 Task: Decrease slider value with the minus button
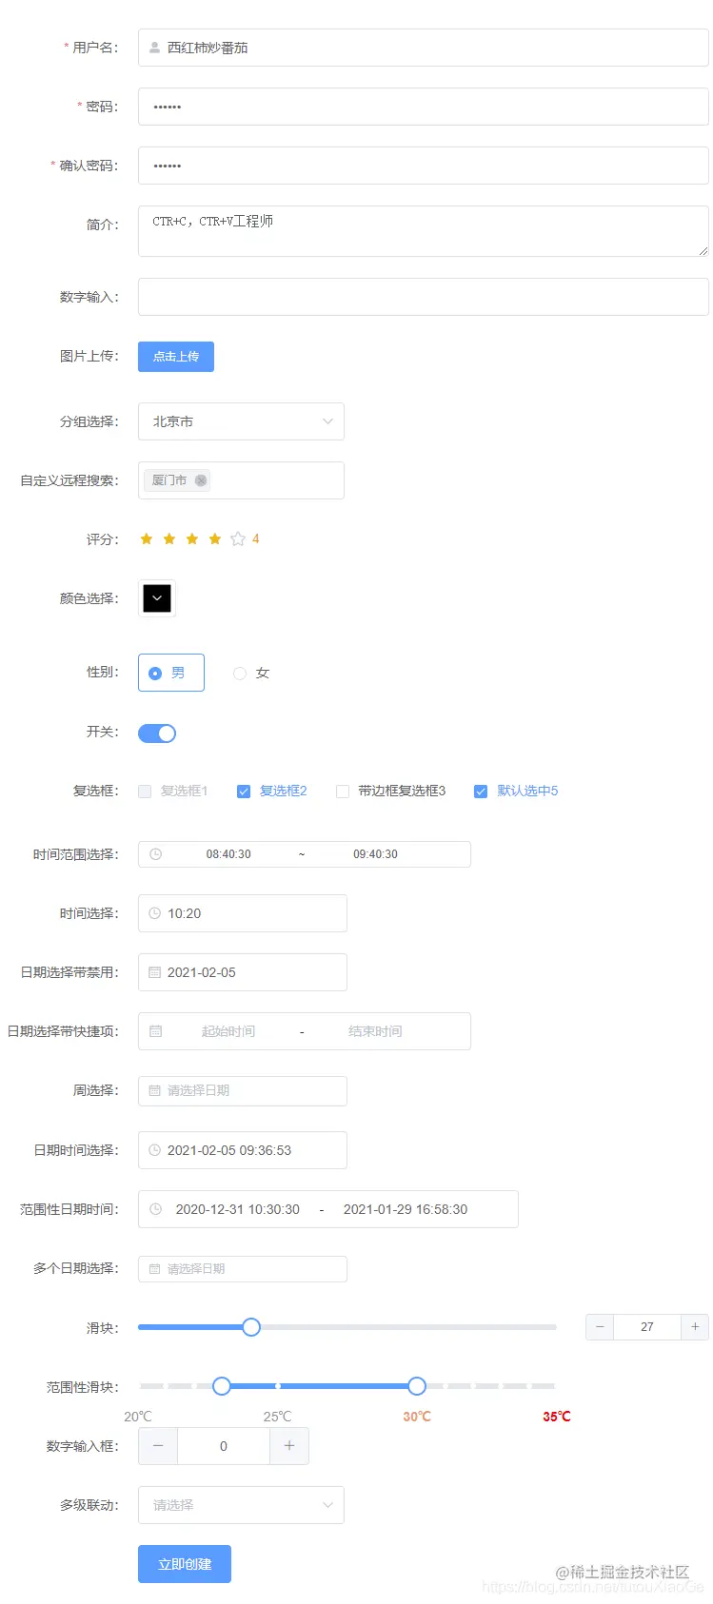600,1327
